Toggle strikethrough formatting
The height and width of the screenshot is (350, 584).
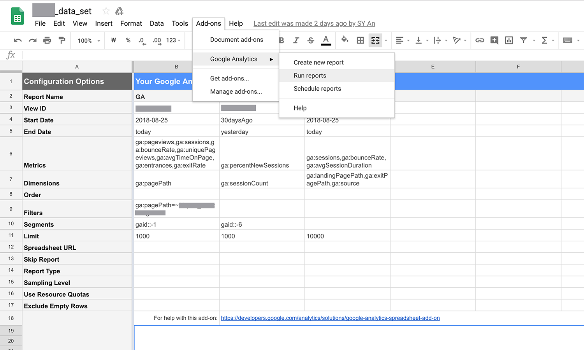point(311,40)
